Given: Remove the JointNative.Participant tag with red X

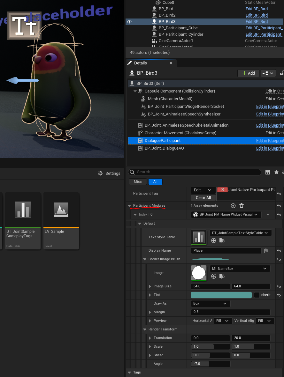Looking at the screenshot, I should 222,189.
